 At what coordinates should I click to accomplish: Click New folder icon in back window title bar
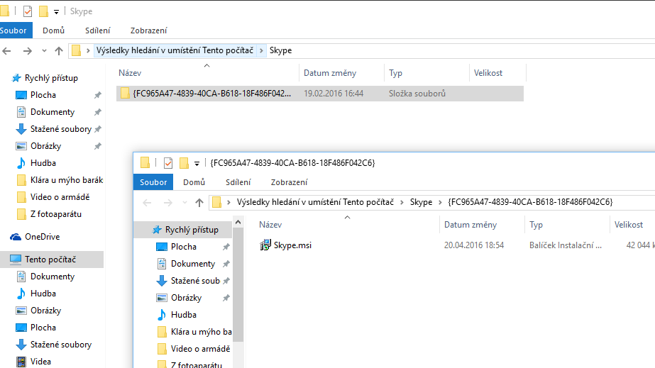[43, 11]
